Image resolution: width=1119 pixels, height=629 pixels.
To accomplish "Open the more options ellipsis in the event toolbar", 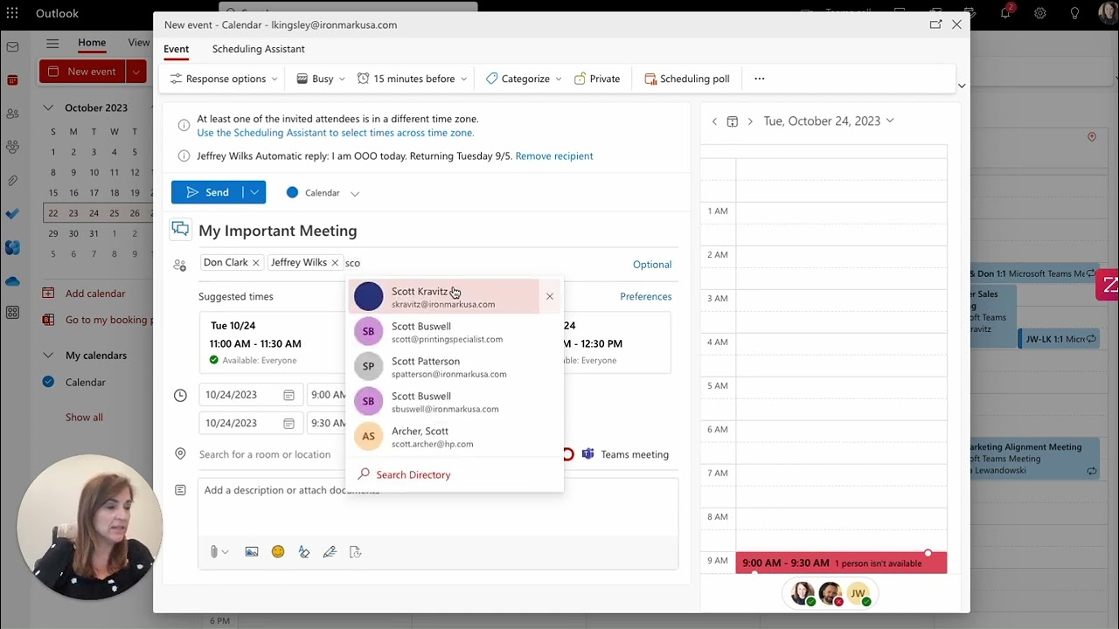I will click(759, 79).
